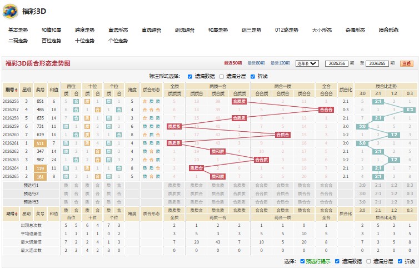Click 合质质 marker in row 2026256
The image size is (419, 268).
[x=239, y=101]
